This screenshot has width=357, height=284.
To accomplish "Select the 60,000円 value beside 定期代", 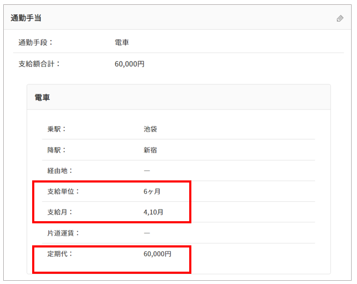I will 157,253.
